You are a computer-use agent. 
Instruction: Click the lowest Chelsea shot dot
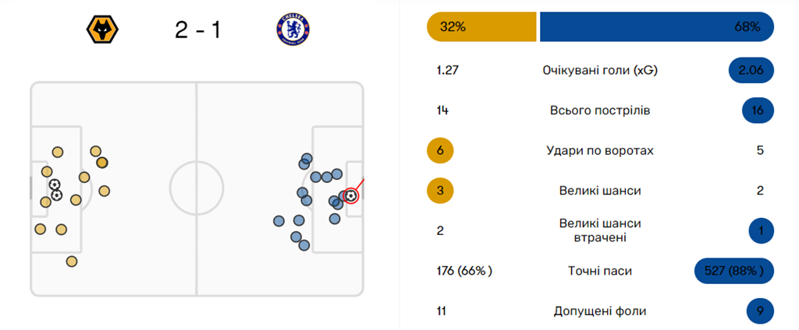tap(304, 246)
